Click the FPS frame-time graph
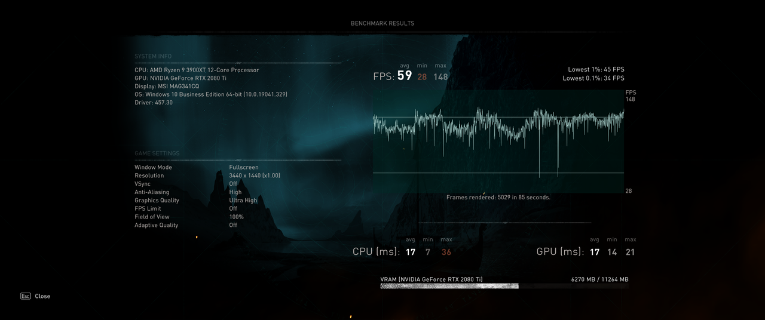Image resolution: width=765 pixels, height=320 pixels. (x=498, y=141)
